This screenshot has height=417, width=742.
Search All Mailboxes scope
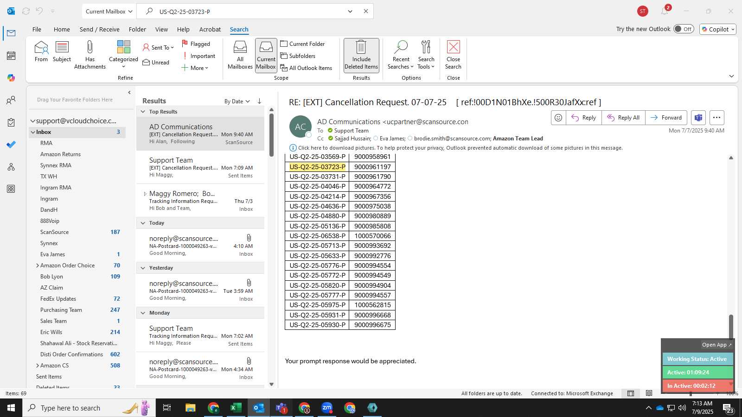point(240,55)
